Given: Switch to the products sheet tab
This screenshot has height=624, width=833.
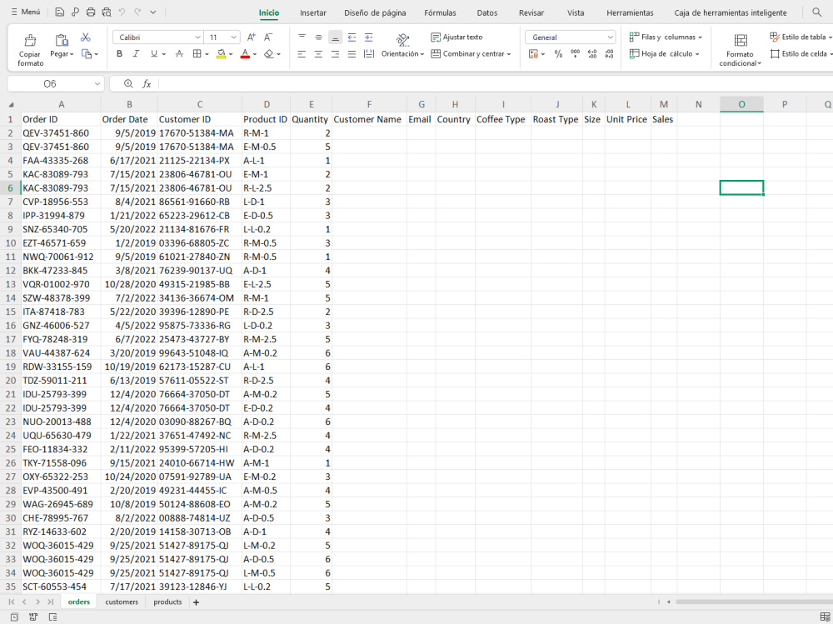Looking at the screenshot, I should tap(167, 602).
